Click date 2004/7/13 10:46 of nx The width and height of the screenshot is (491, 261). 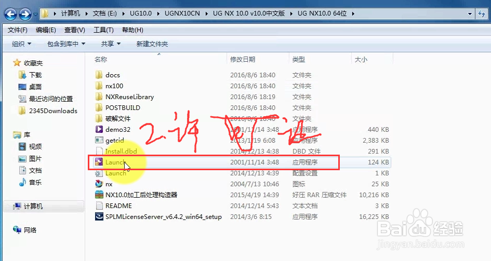(x=255, y=184)
